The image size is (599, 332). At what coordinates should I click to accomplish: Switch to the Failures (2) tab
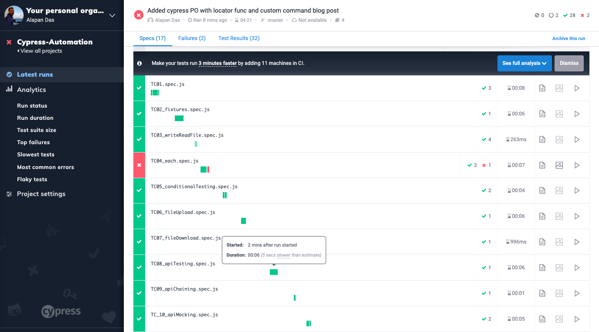192,38
